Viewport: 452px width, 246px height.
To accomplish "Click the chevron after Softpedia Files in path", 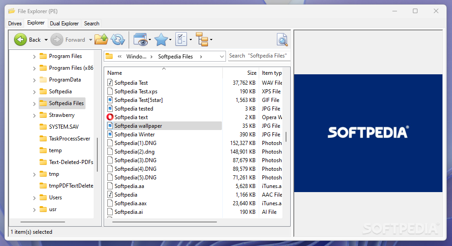I will coord(201,57).
